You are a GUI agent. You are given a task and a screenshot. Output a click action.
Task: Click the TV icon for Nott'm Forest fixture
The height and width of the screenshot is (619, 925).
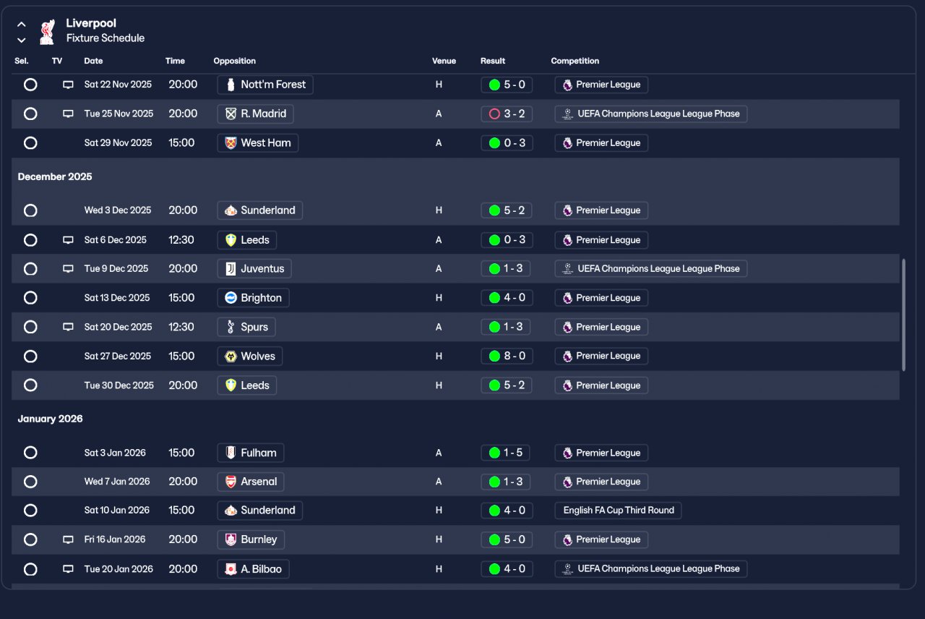pos(68,85)
